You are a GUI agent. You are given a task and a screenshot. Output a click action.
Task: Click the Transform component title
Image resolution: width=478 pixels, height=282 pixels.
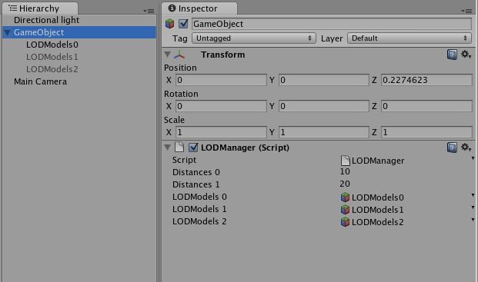[223, 55]
